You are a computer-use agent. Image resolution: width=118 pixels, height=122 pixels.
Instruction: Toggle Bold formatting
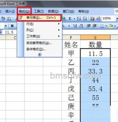(x=12, y=26)
